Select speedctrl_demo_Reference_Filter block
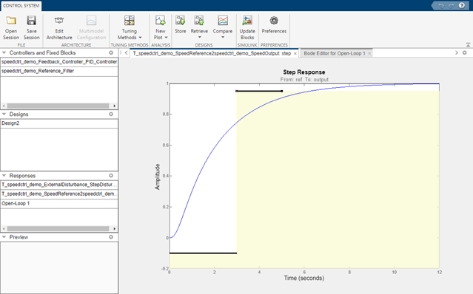 tap(59, 71)
